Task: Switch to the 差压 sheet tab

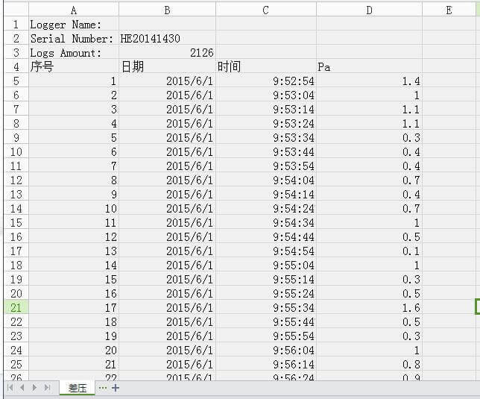Action: (78, 388)
